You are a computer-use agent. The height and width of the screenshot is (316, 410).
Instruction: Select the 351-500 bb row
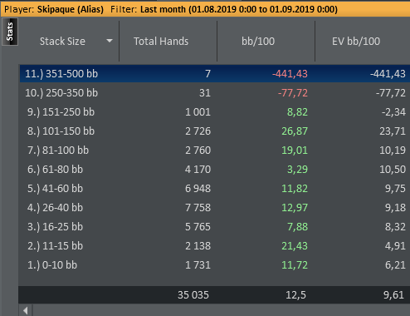(x=215, y=74)
